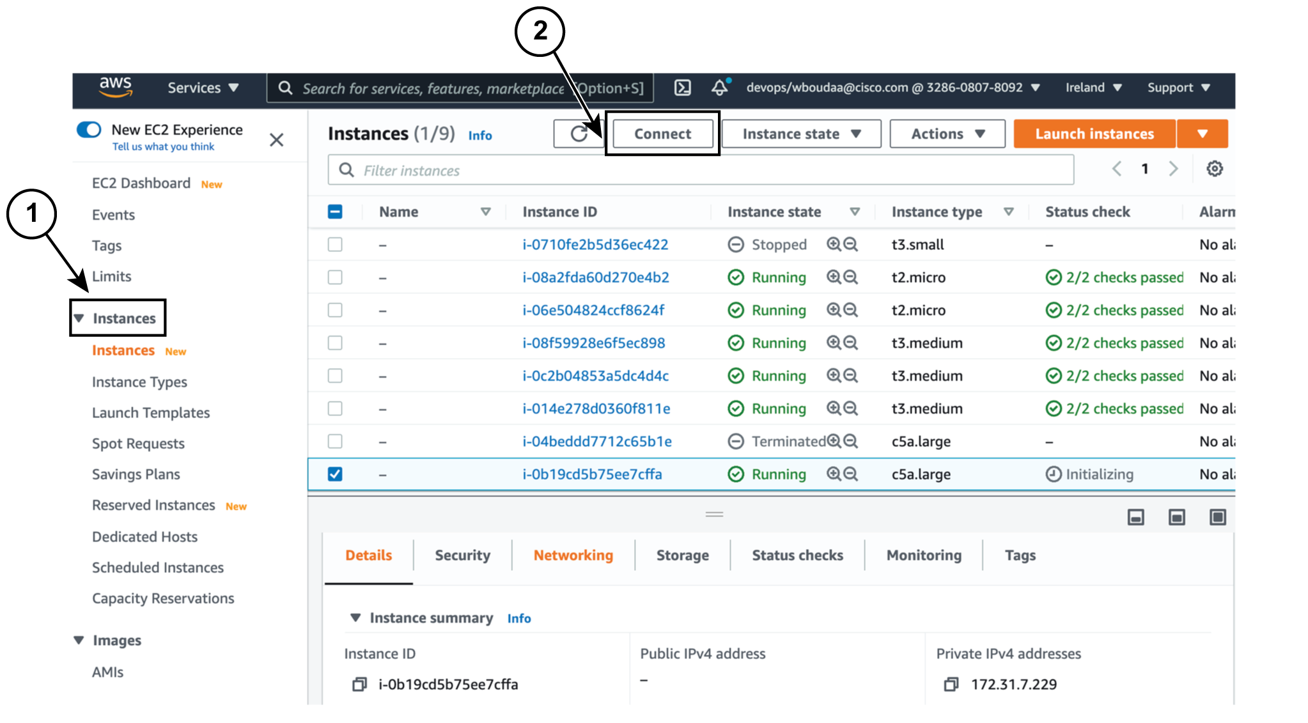Select instance i-014e278d0360f811e checkbox
1308x723 pixels.
coord(335,408)
